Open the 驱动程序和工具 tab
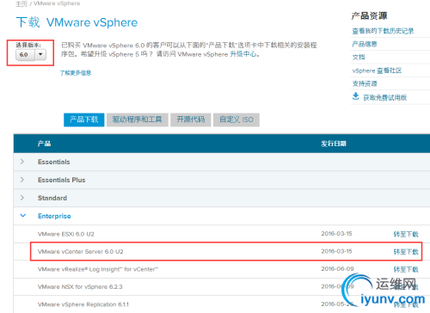 pyautogui.click(x=138, y=120)
